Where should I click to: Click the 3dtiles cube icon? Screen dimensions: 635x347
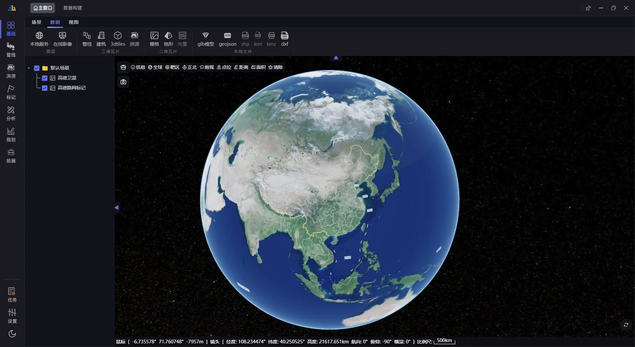[118, 36]
